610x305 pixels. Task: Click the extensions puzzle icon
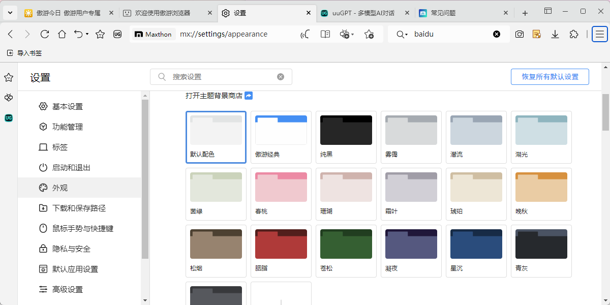[574, 34]
